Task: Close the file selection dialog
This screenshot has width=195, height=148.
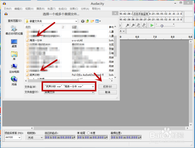Action: (115, 13)
